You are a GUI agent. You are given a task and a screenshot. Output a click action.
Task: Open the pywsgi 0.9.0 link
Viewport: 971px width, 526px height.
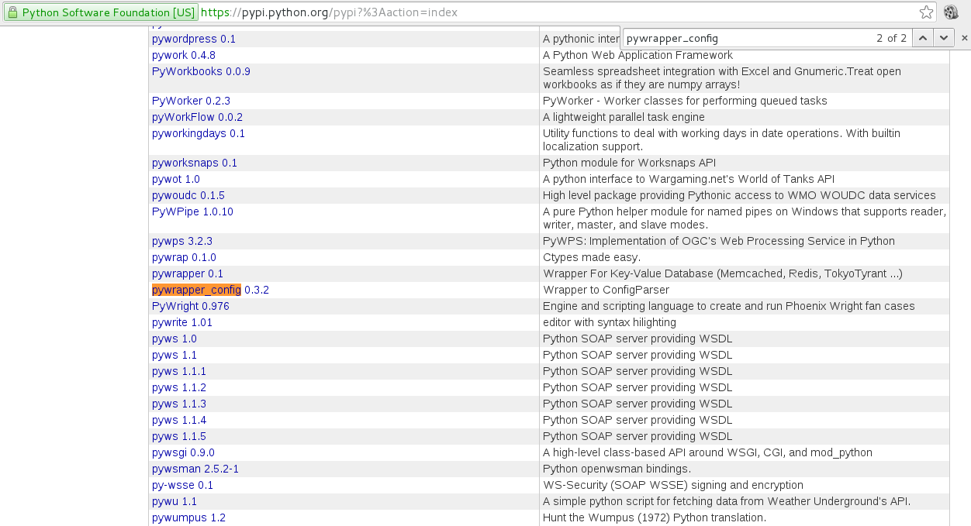click(x=183, y=452)
